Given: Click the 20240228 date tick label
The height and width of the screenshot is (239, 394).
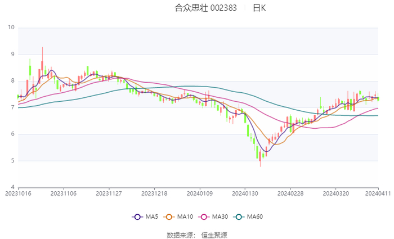Looking at the screenshot, I should click(290, 193).
